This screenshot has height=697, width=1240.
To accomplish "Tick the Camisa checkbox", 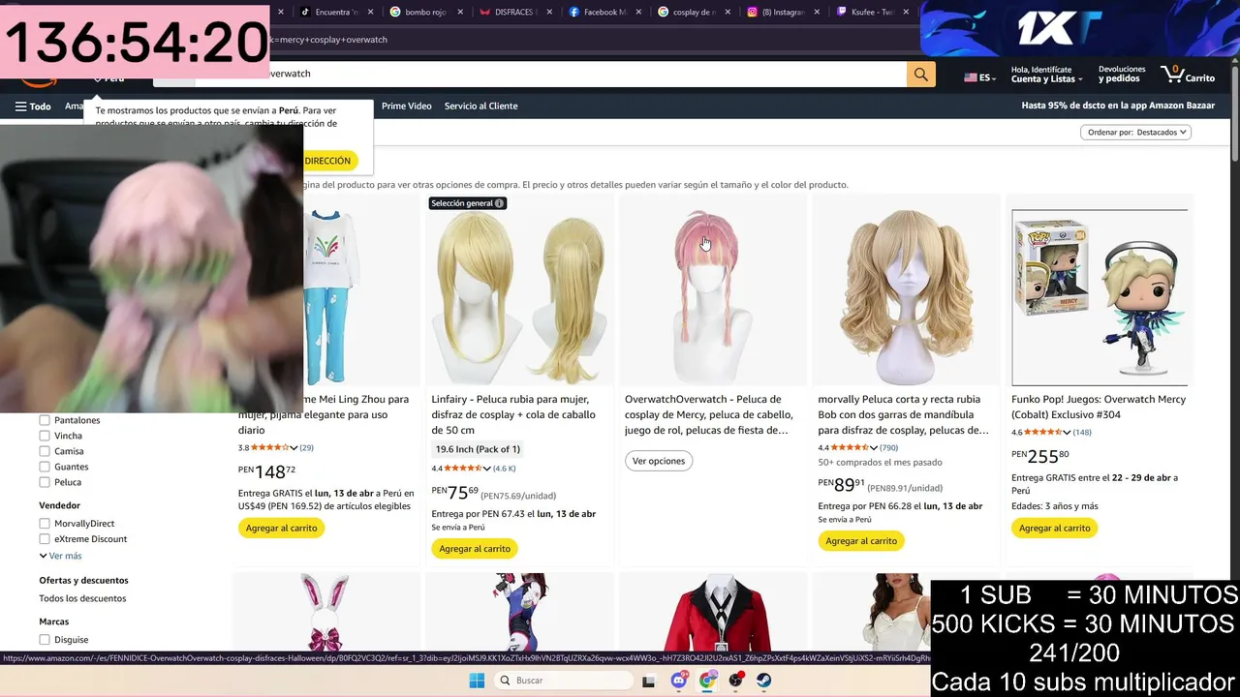I will (x=45, y=451).
